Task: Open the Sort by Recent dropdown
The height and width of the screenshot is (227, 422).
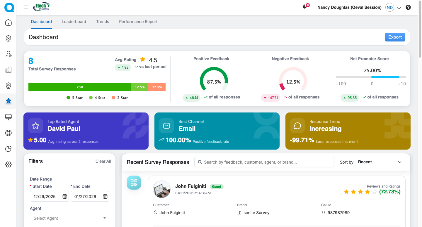Action: (380, 162)
